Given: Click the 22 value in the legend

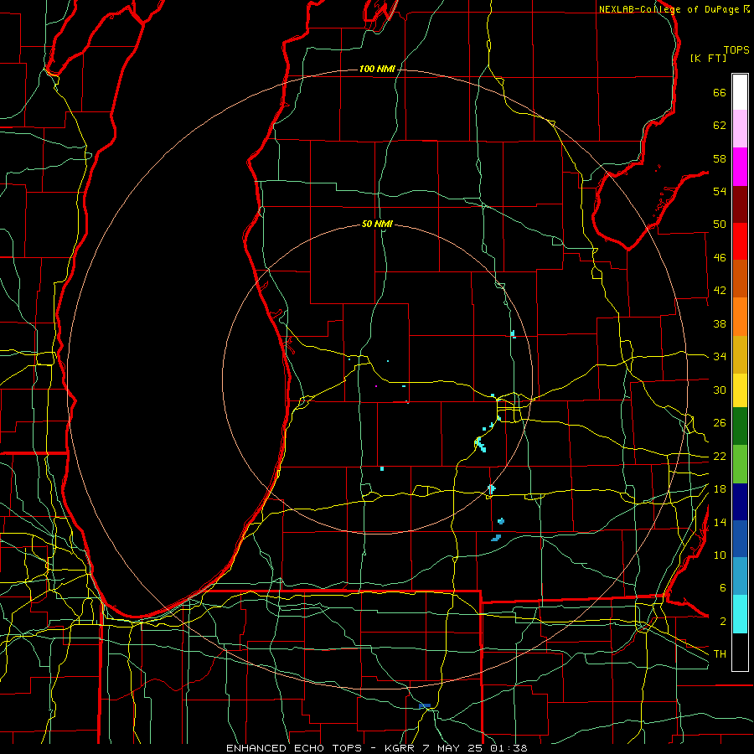Looking at the screenshot, I should pyautogui.click(x=720, y=456).
